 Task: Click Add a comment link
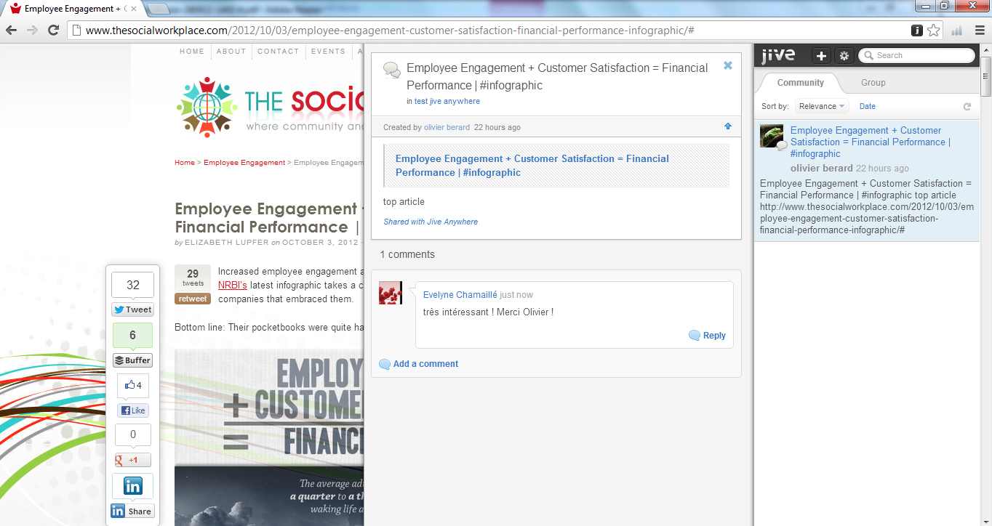425,364
